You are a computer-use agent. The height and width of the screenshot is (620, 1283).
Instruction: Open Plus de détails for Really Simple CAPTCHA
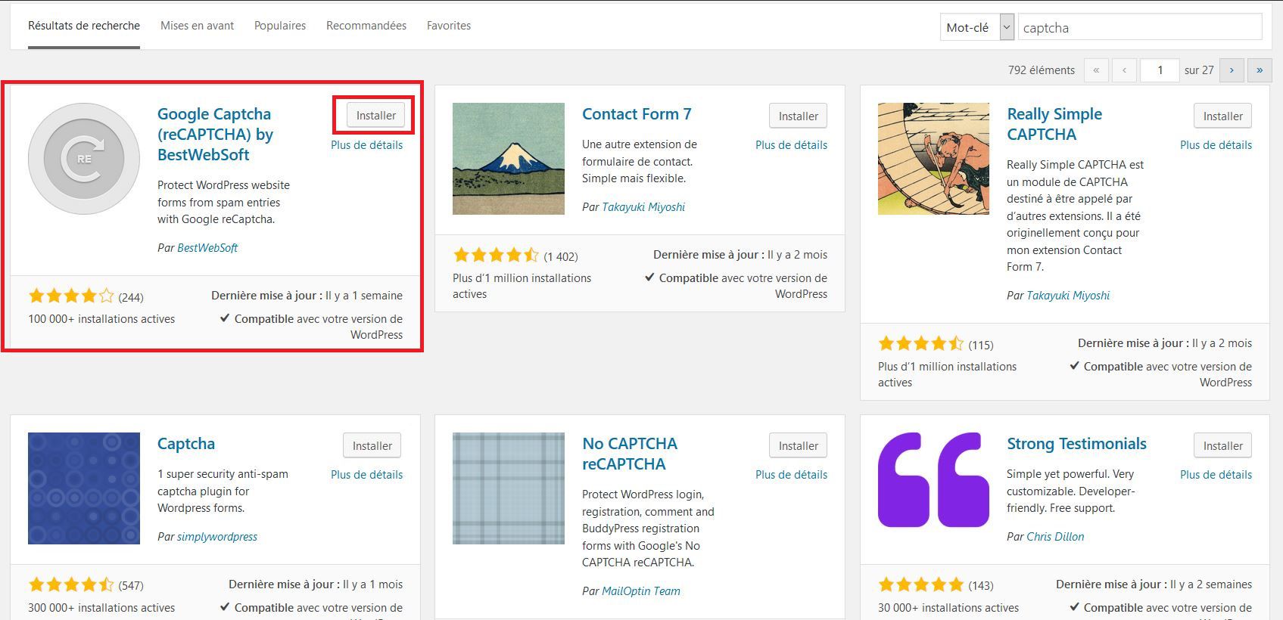[1216, 145]
